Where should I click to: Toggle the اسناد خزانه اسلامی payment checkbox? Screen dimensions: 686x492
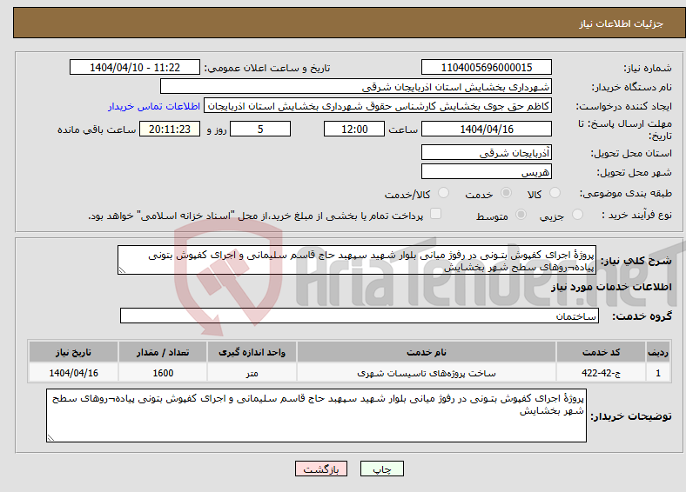click(x=436, y=214)
